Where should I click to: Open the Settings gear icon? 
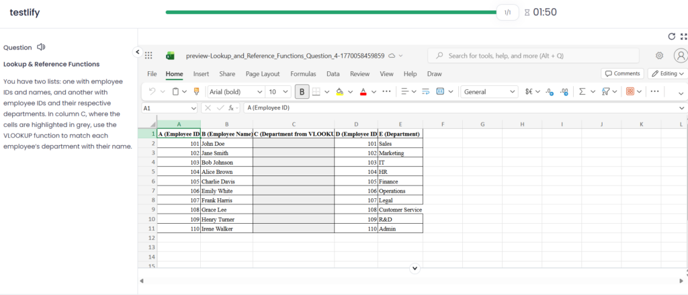(659, 56)
